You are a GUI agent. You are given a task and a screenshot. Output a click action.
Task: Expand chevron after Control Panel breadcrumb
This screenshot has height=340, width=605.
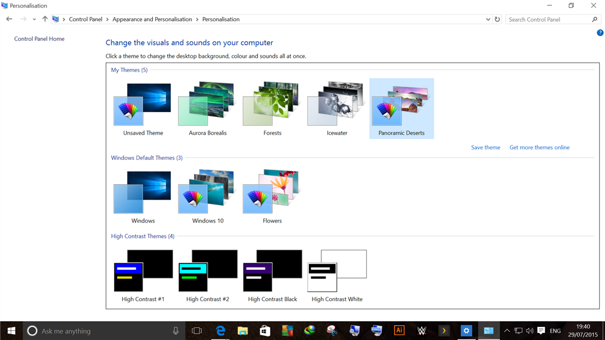[108, 19]
